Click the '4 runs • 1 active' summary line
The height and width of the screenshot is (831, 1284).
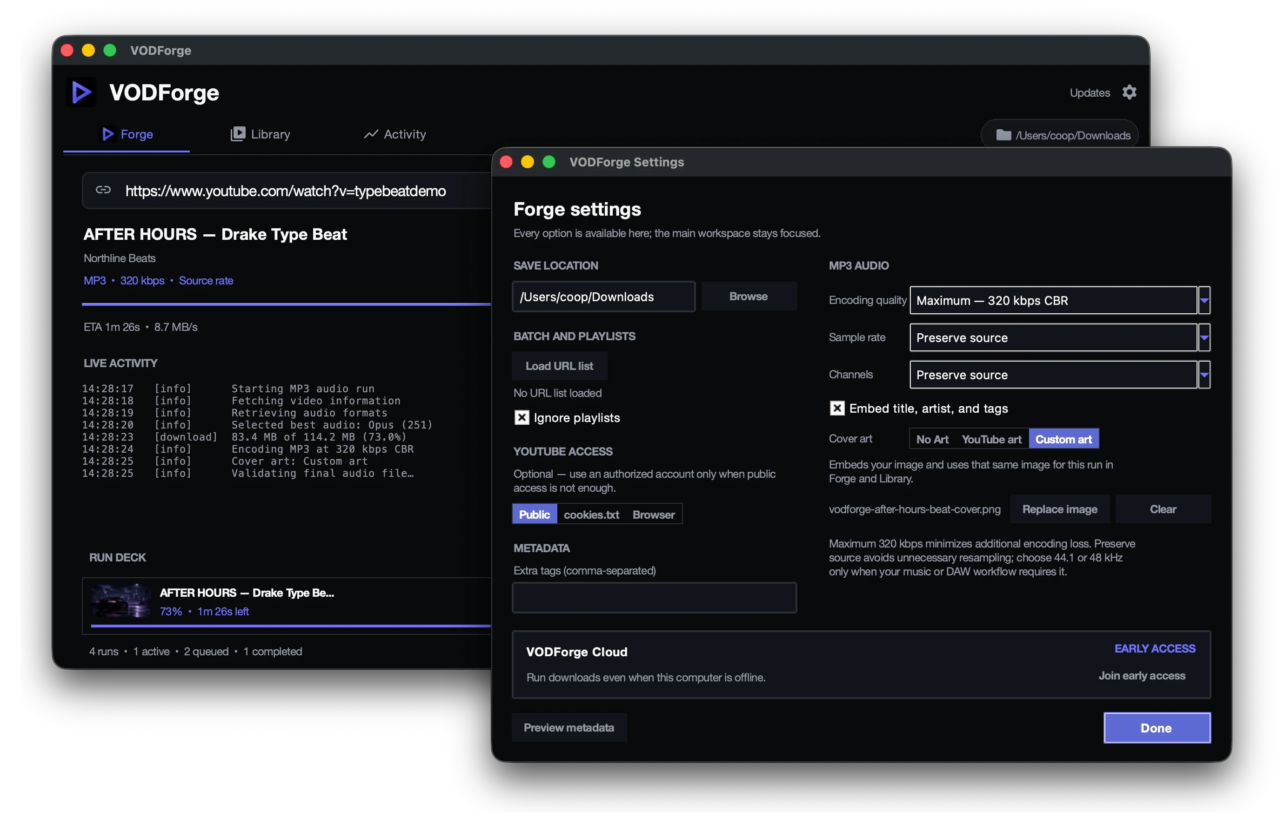196,651
